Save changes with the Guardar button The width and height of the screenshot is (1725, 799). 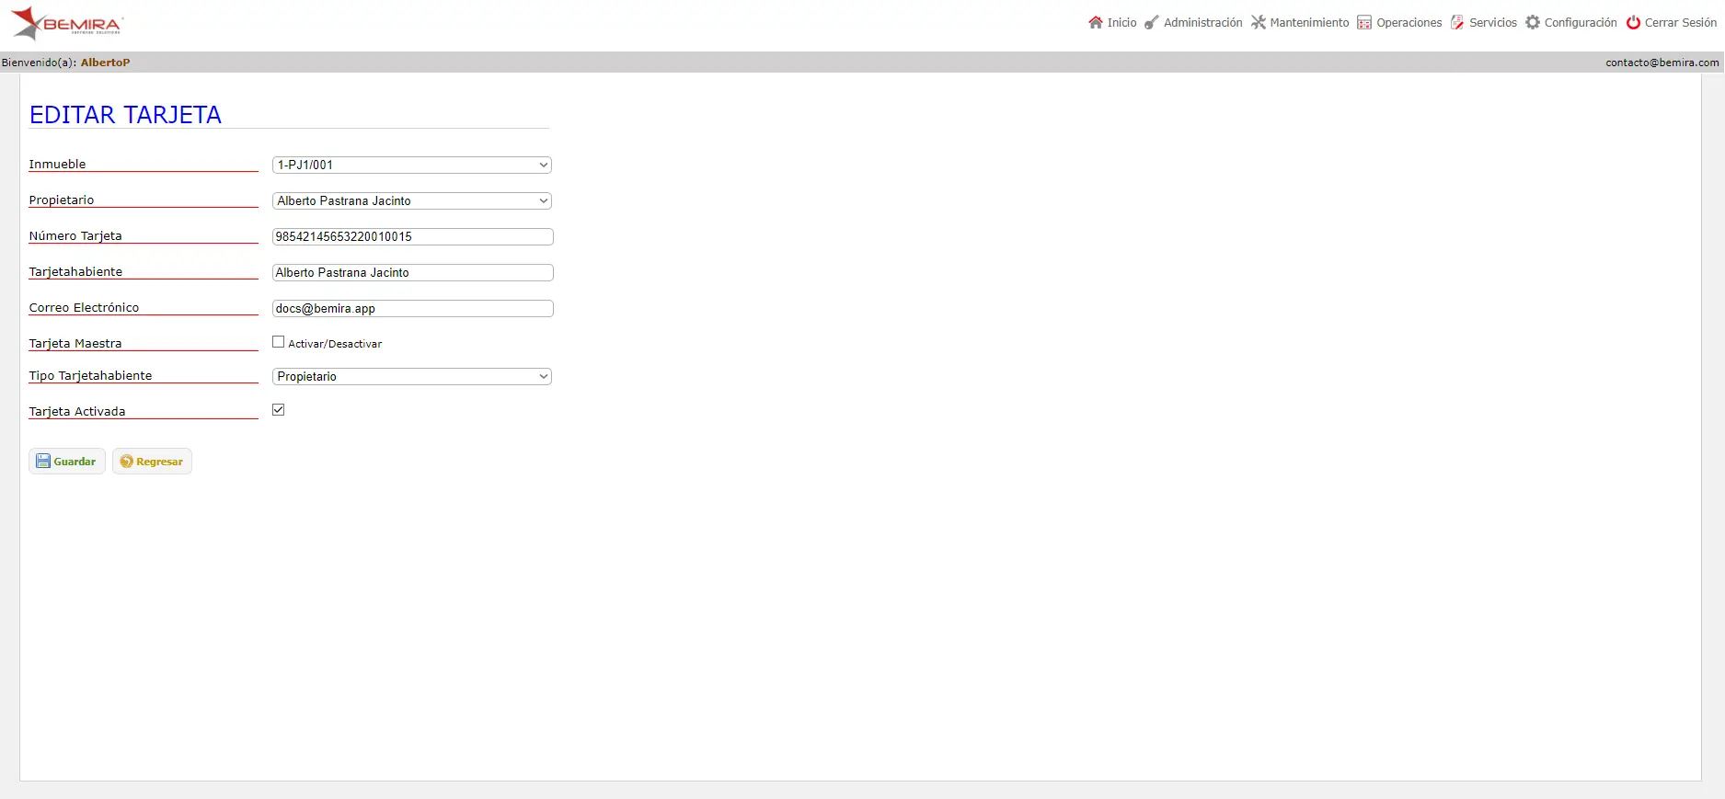tap(67, 462)
